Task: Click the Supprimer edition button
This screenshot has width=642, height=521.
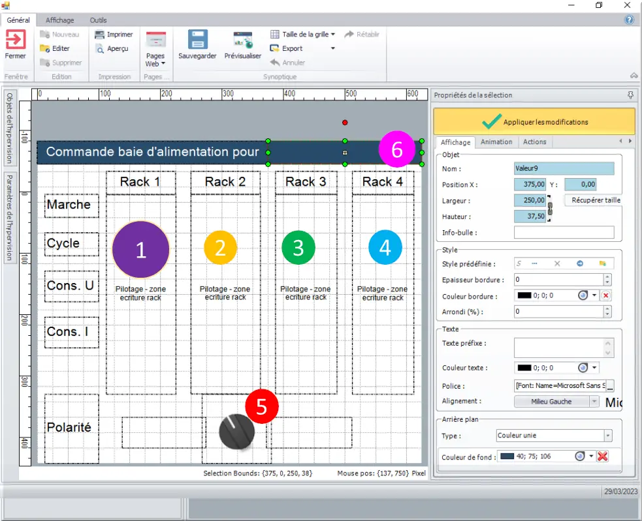Action: tap(61, 63)
